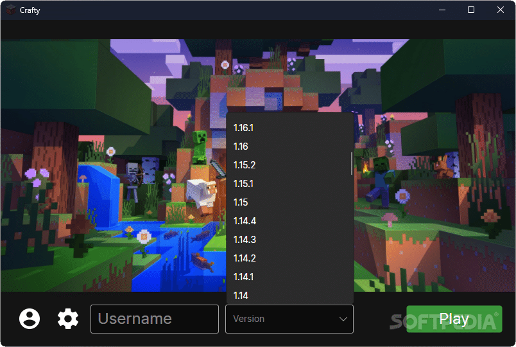Maximize the Crafty window
Image resolution: width=516 pixels, height=347 pixels.
(x=471, y=10)
